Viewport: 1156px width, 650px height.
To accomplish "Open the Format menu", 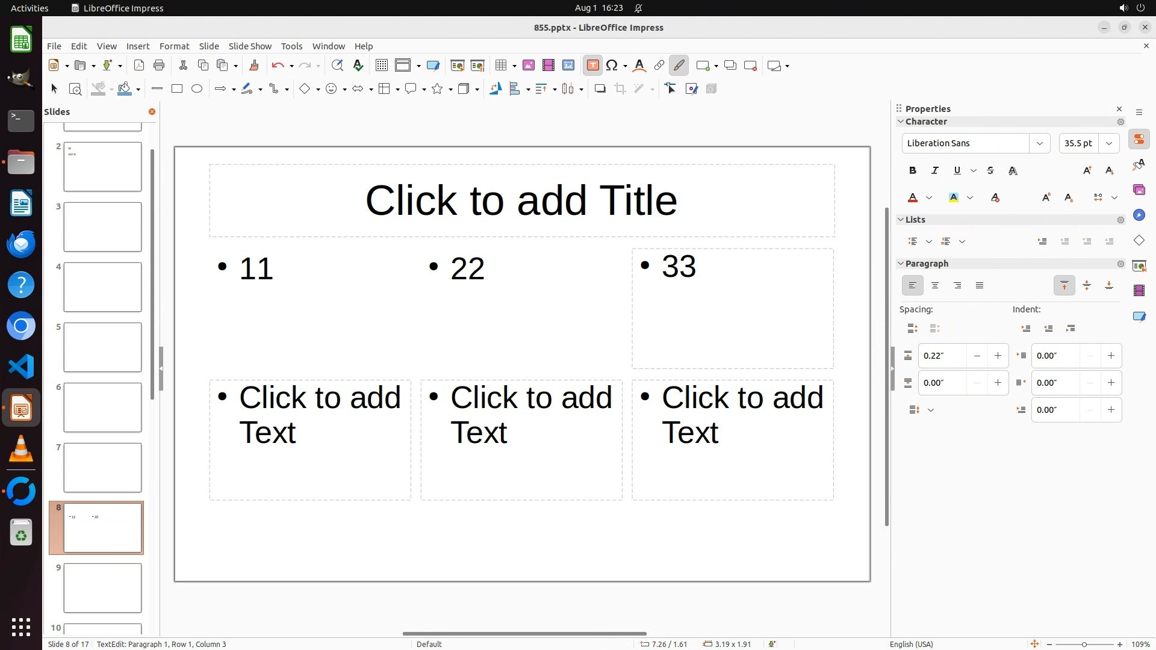I will point(174,46).
